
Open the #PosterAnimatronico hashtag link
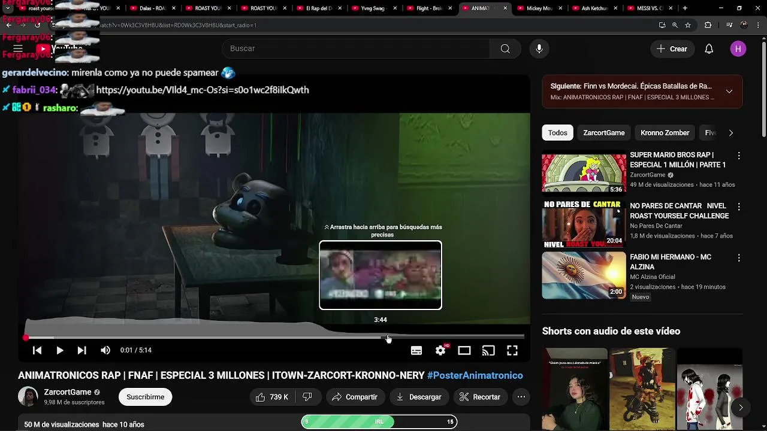(x=475, y=375)
